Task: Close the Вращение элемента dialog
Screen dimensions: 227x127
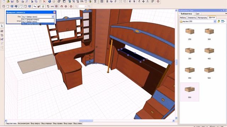Action: coord(54,12)
